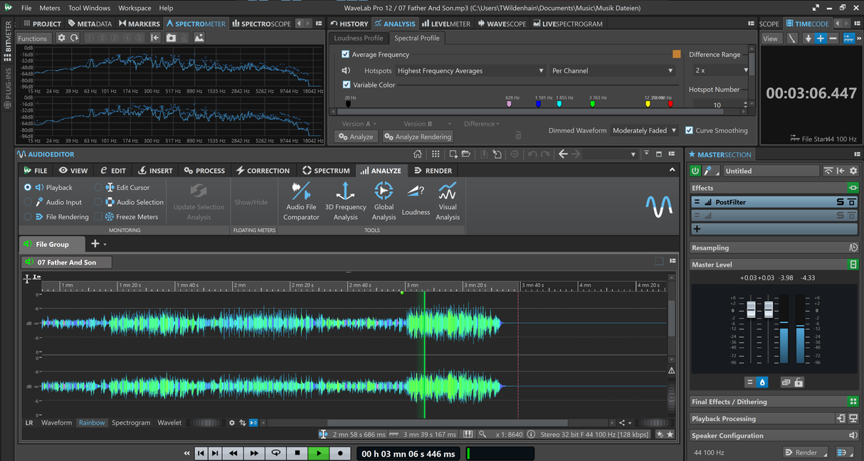Disable the Average Frequency checkbox

pos(345,54)
